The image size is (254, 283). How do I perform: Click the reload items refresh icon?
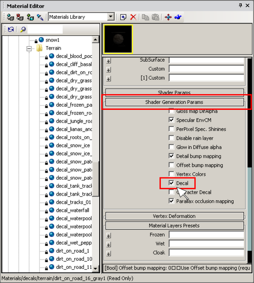click(11, 29)
